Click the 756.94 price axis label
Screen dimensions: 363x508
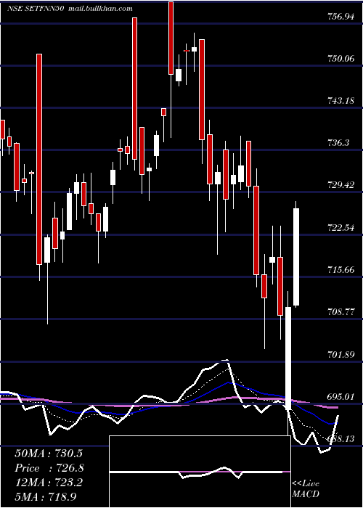[x=339, y=17]
